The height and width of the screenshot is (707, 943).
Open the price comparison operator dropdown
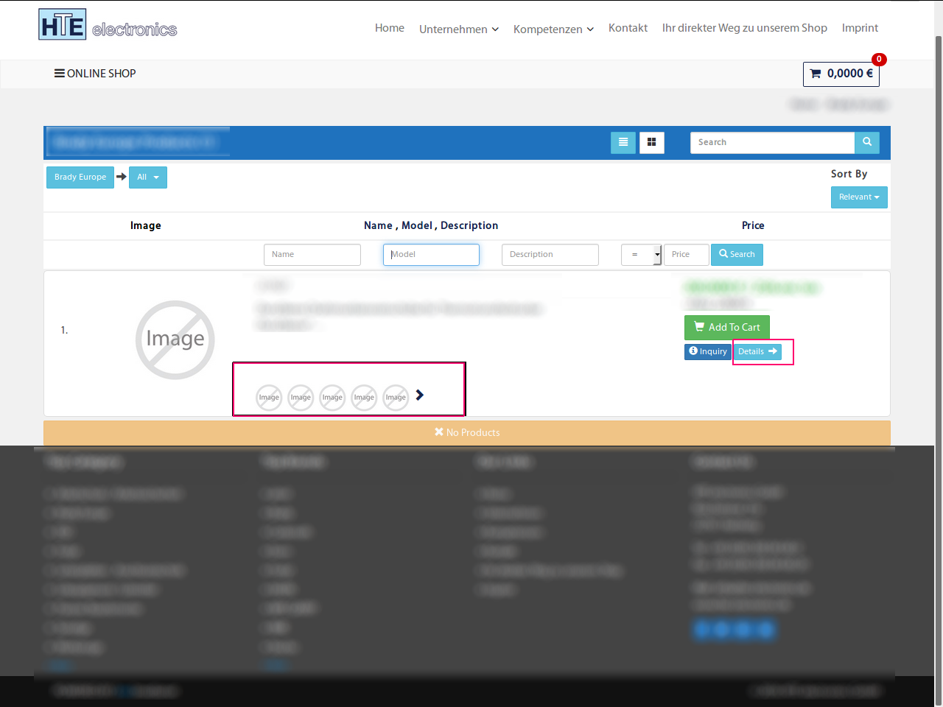pos(642,255)
